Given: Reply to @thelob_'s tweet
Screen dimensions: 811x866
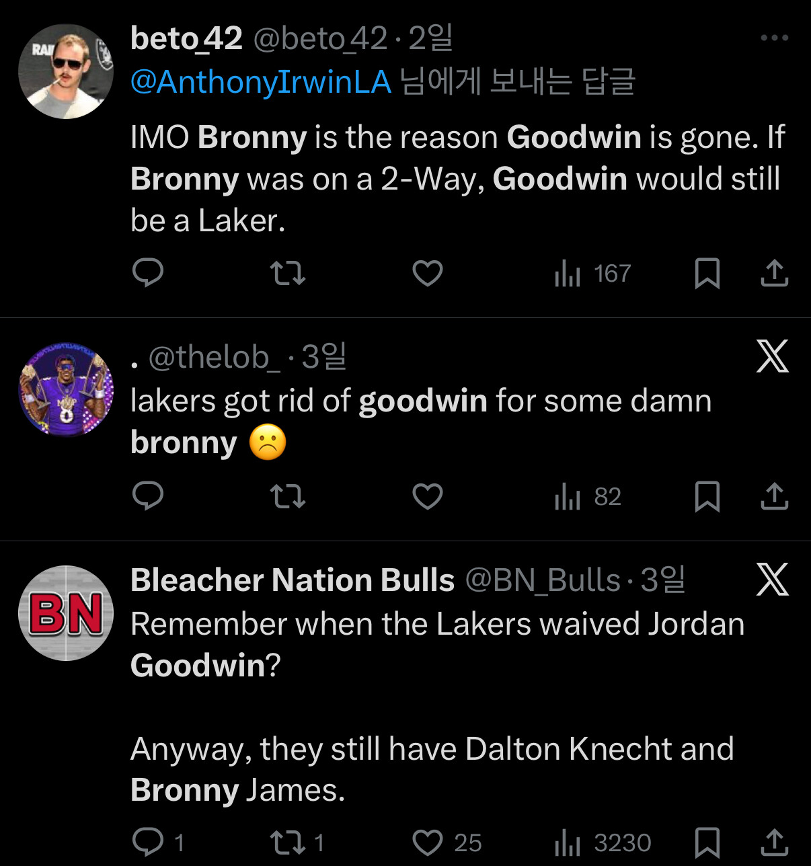Looking at the screenshot, I should point(148,496).
